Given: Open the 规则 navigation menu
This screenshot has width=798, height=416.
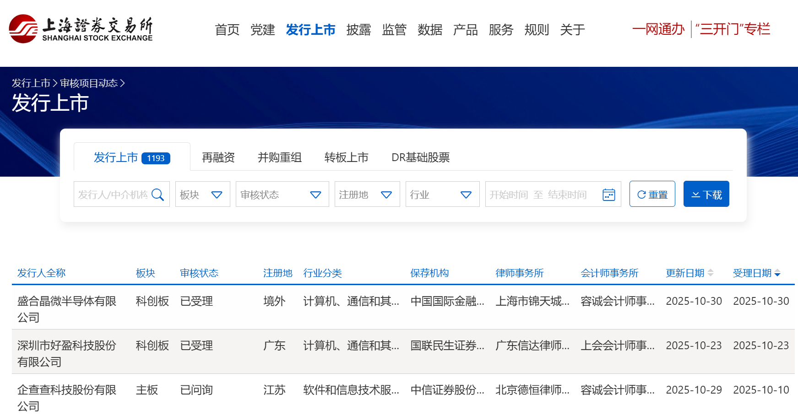Looking at the screenshot, I should (x=537, y=30).
